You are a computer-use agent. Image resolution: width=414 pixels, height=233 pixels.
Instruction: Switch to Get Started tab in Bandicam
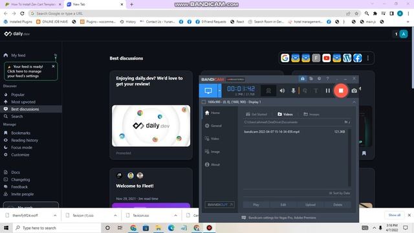256,114
